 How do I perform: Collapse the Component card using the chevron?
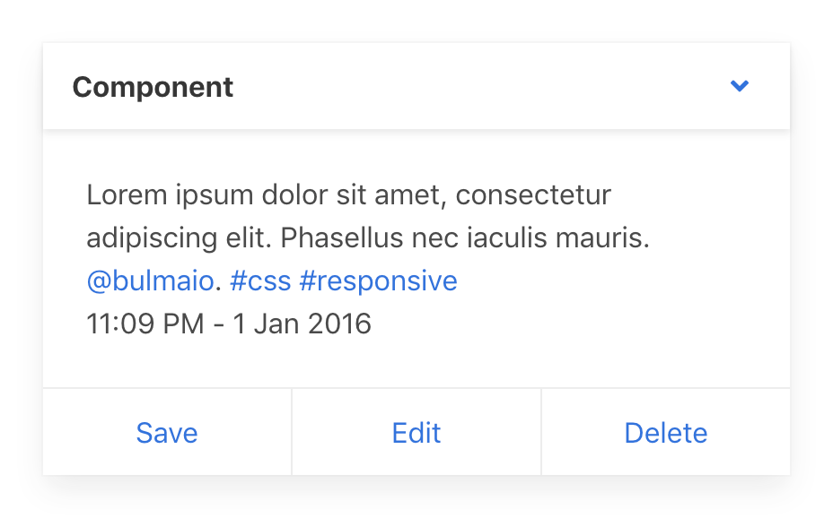(x=740, y=86)
